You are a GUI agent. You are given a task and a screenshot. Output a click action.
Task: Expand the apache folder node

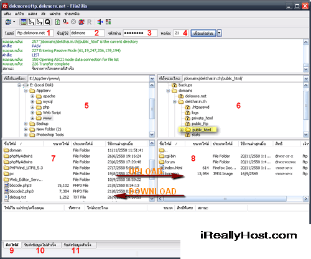(32, 96)
